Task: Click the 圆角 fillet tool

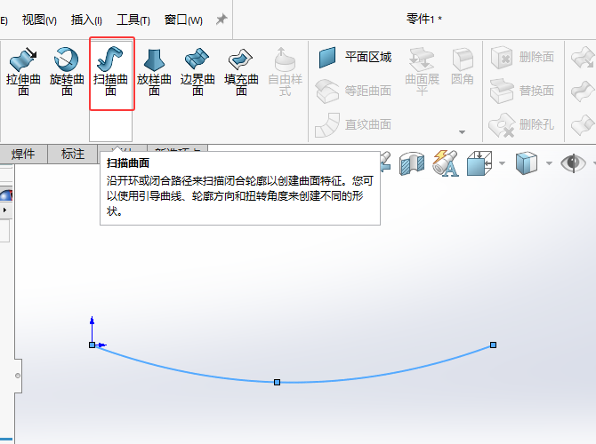Action: [x=463, y=67]
